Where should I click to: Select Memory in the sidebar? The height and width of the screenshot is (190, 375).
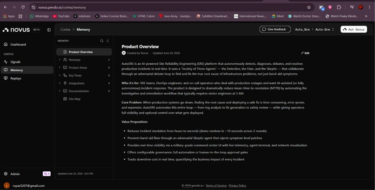point(27,70)
